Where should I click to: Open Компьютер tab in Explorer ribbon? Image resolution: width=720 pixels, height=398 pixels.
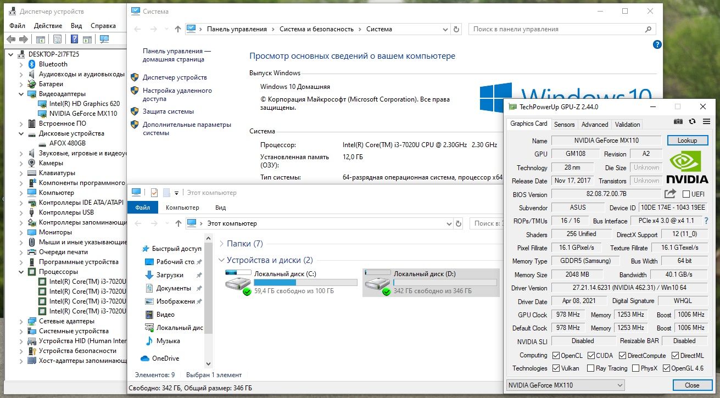(183, 208)
